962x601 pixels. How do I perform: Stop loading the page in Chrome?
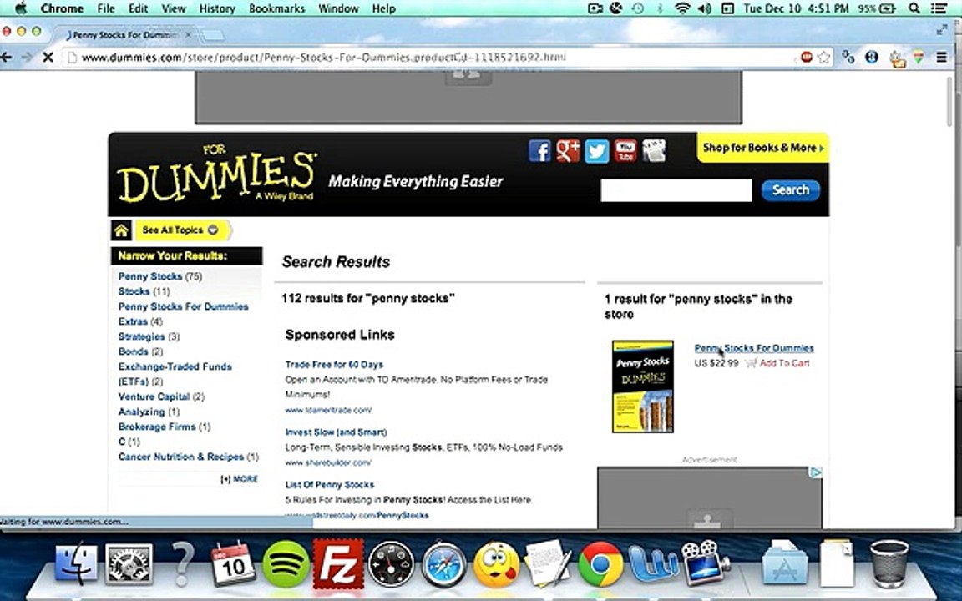pos(48,57)
